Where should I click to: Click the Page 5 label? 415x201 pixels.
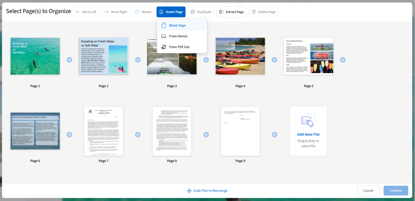(308, 86)
